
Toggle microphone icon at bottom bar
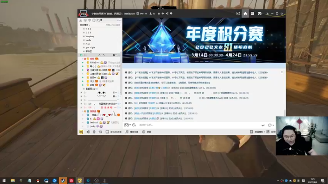click(x=94, y=132)
